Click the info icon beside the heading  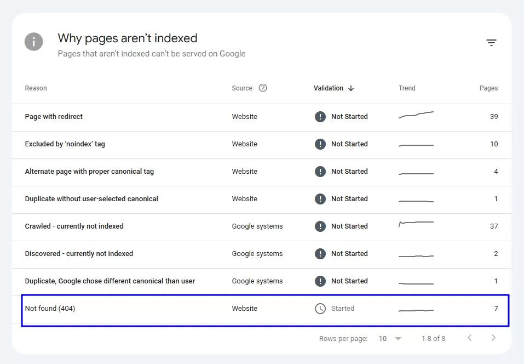point(34,42)
